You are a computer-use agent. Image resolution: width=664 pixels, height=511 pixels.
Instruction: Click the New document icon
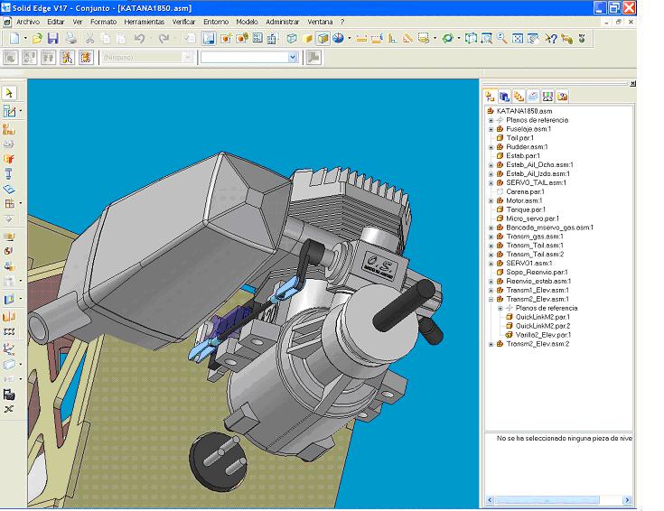14,39
